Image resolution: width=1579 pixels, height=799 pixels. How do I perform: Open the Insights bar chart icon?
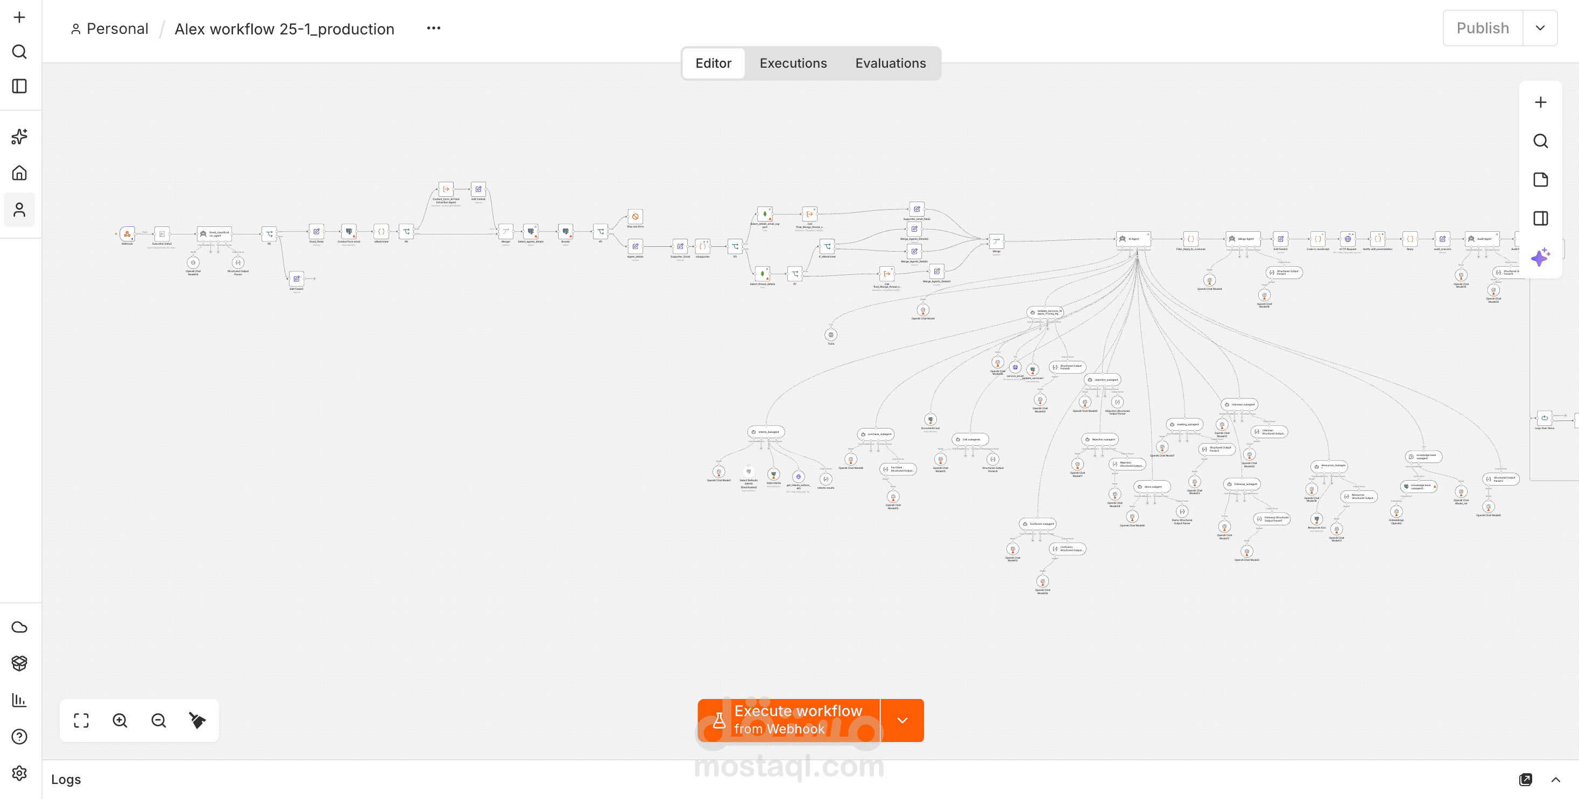click(x=19, y=700)
